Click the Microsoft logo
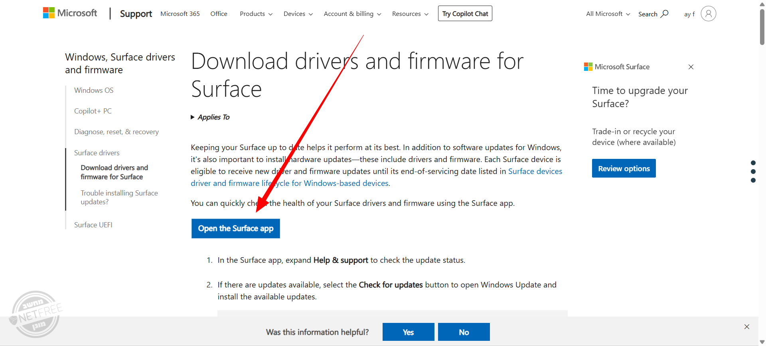The image size is (766, 346). pyautogui.click(x=70, y=13)
